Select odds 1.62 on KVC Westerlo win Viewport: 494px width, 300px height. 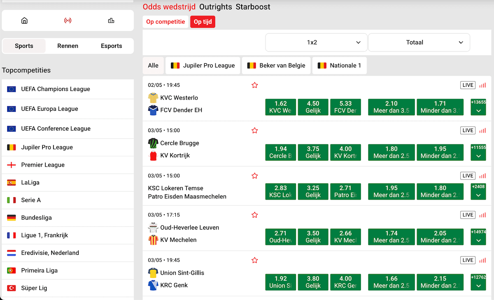280,107
